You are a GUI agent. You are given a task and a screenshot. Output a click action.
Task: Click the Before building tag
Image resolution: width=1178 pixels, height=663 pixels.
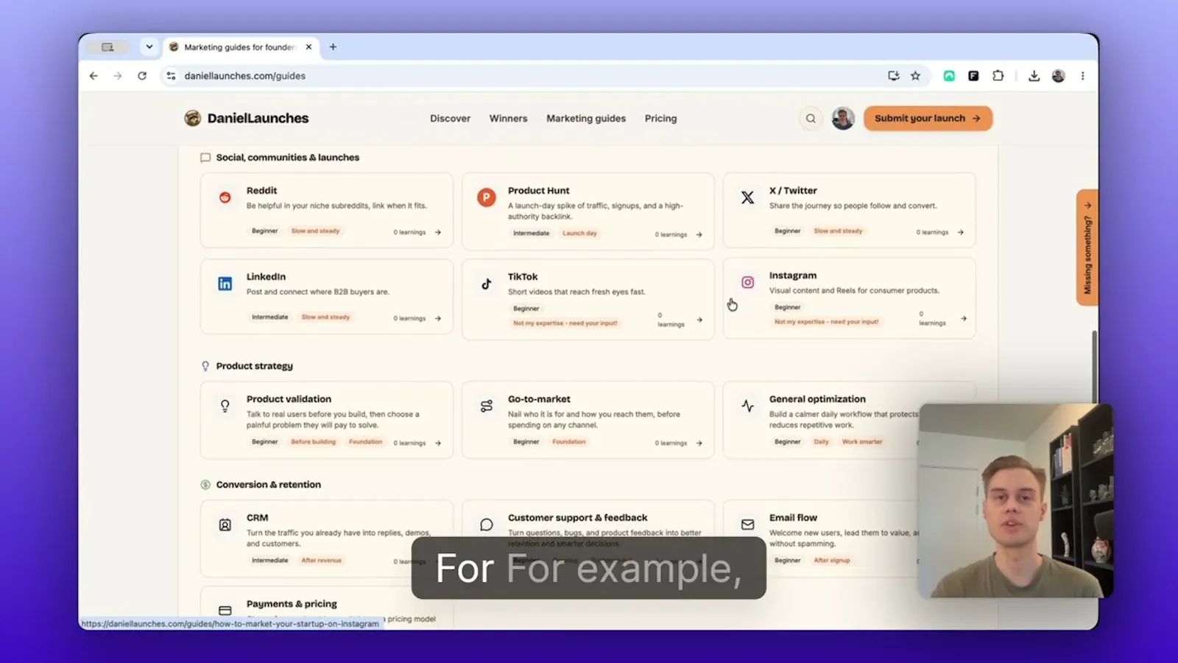point(313,442)
